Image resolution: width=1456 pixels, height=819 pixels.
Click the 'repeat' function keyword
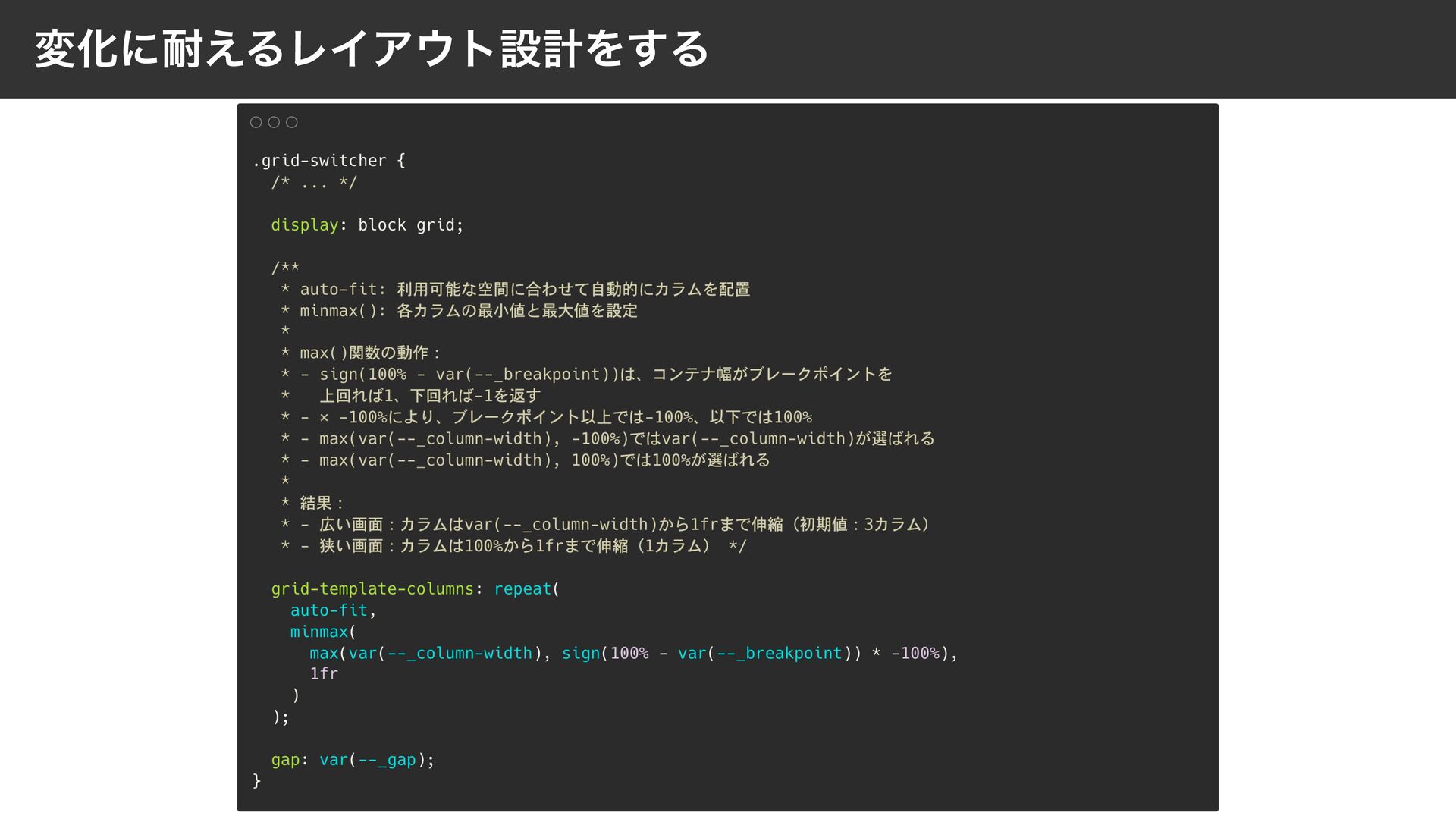tap(522, 589)
